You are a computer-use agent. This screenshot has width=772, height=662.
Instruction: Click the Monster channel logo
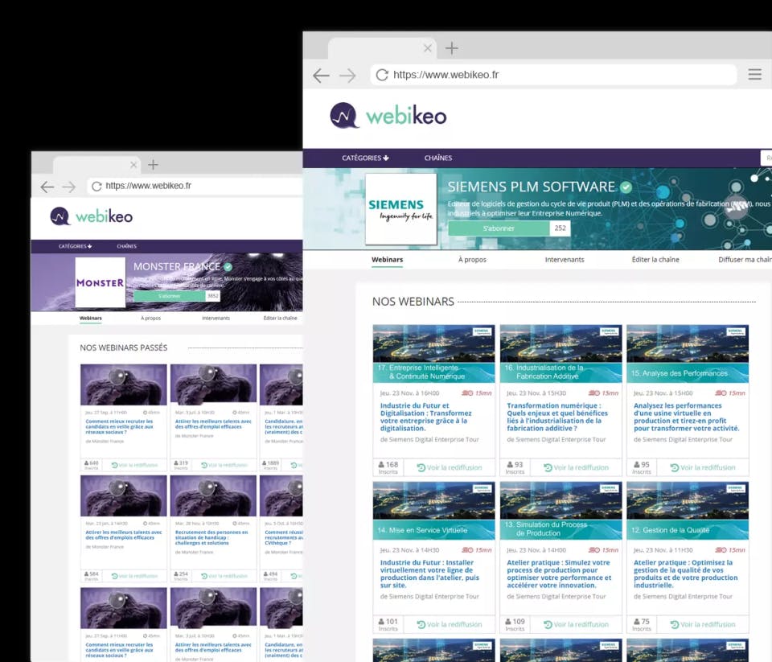100,282
